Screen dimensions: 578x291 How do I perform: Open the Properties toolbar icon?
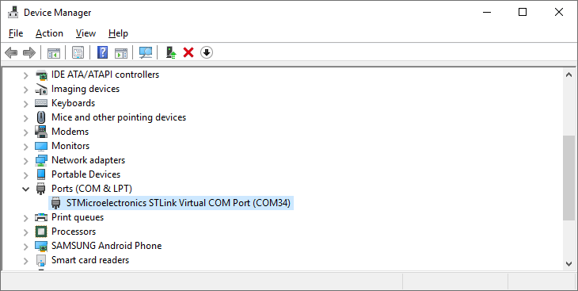78,53
